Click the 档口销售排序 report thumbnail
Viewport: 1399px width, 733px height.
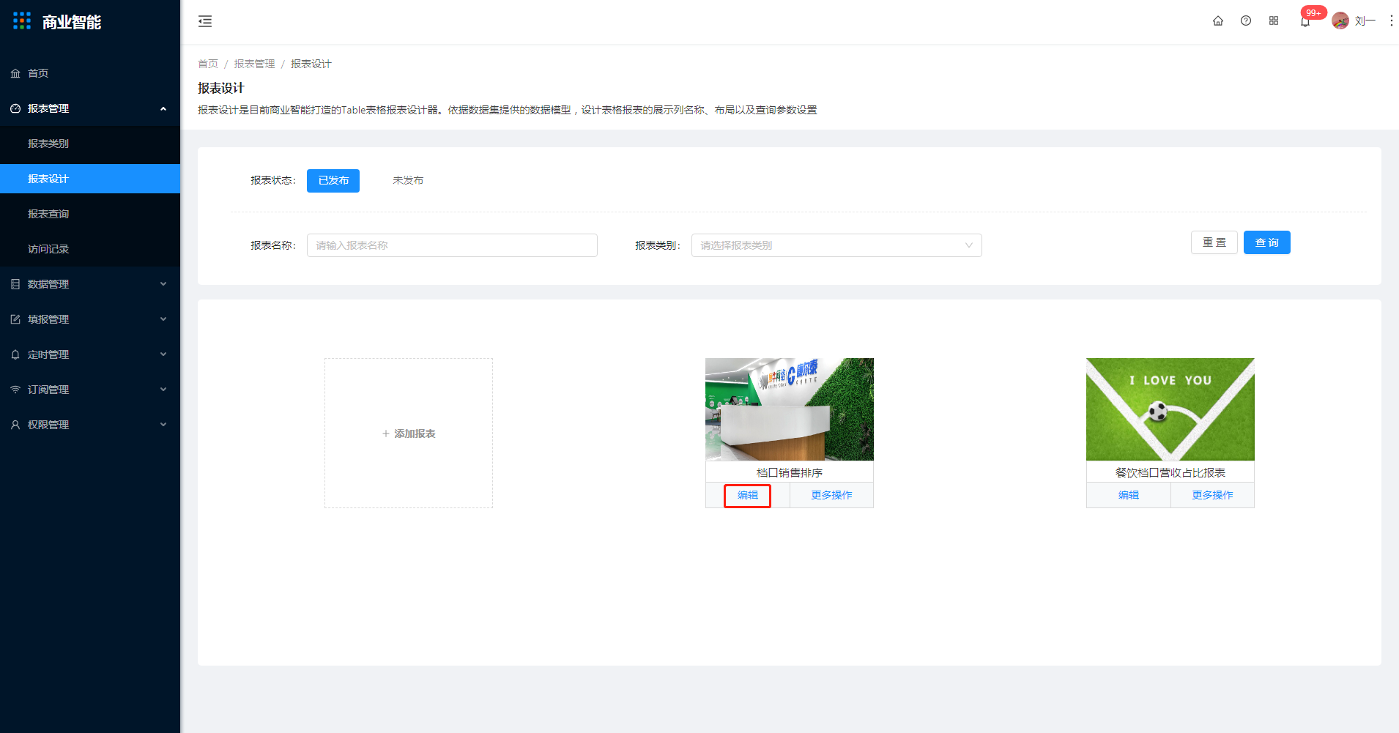(x=790, y=409)
